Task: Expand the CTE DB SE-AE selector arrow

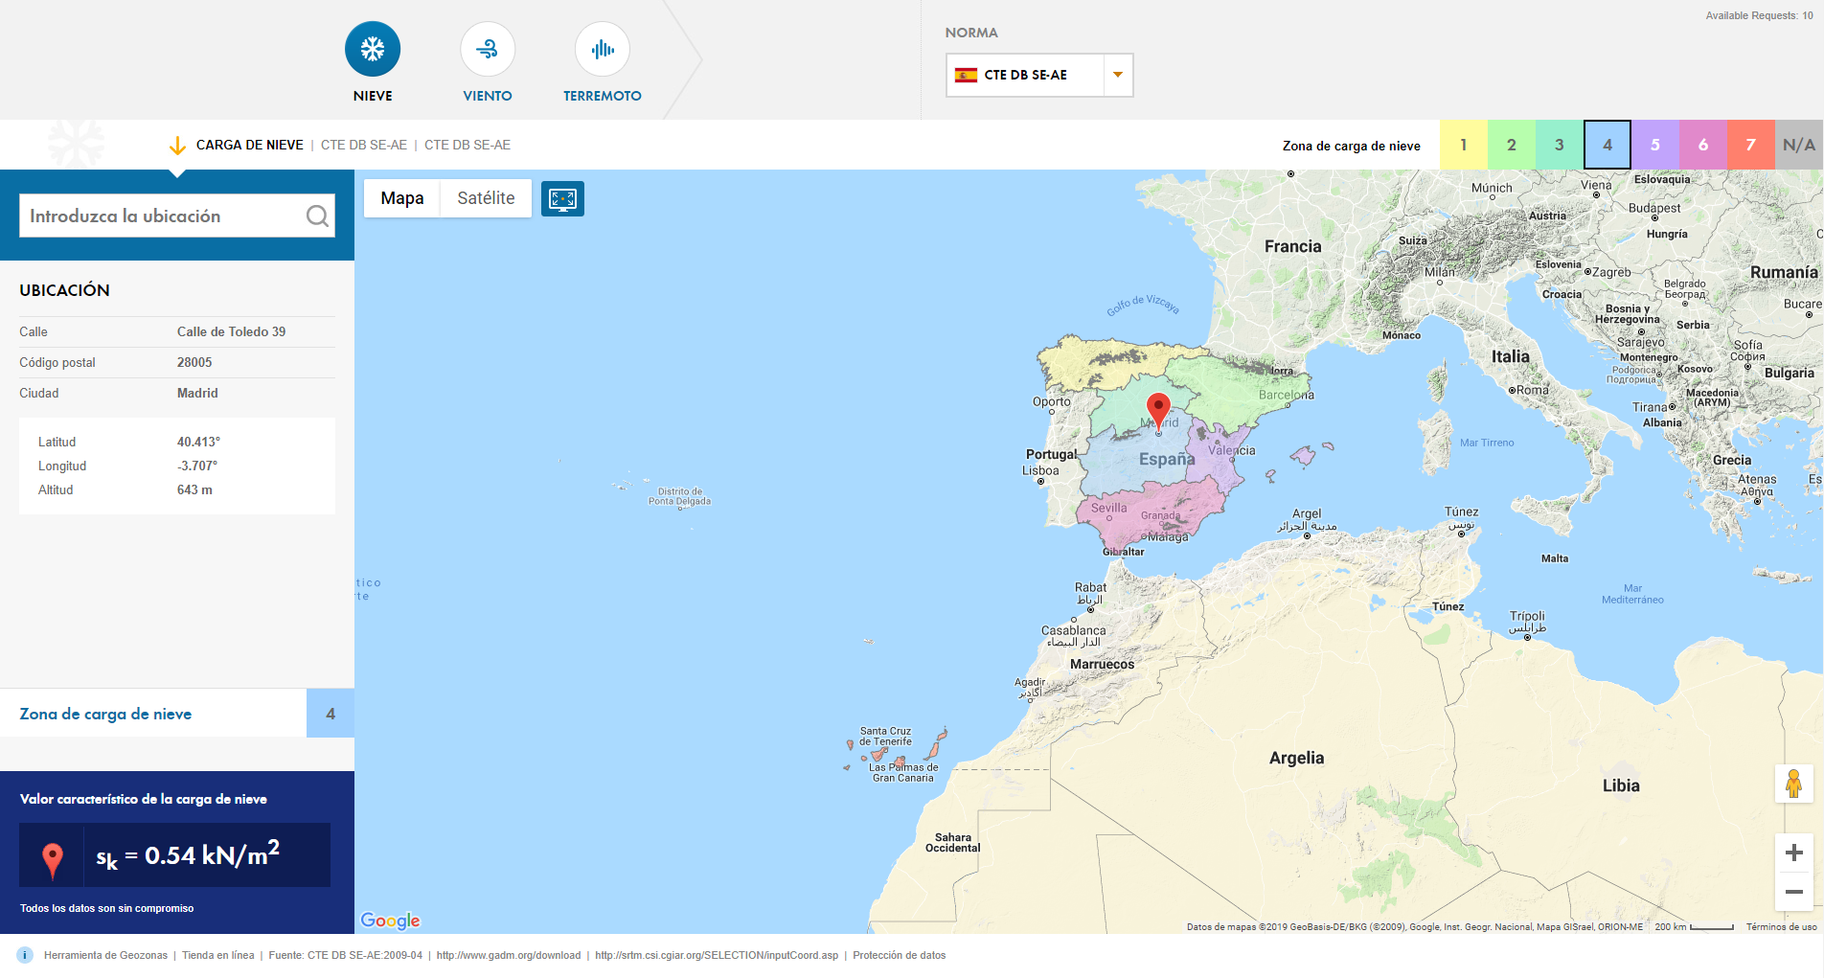Action: 1117,75
